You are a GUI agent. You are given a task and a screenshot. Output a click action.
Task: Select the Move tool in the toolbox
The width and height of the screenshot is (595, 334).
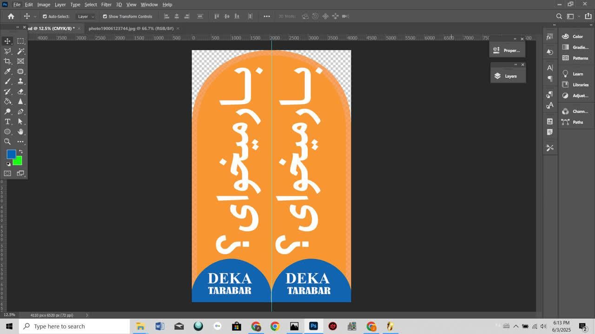tap(7, 41)
